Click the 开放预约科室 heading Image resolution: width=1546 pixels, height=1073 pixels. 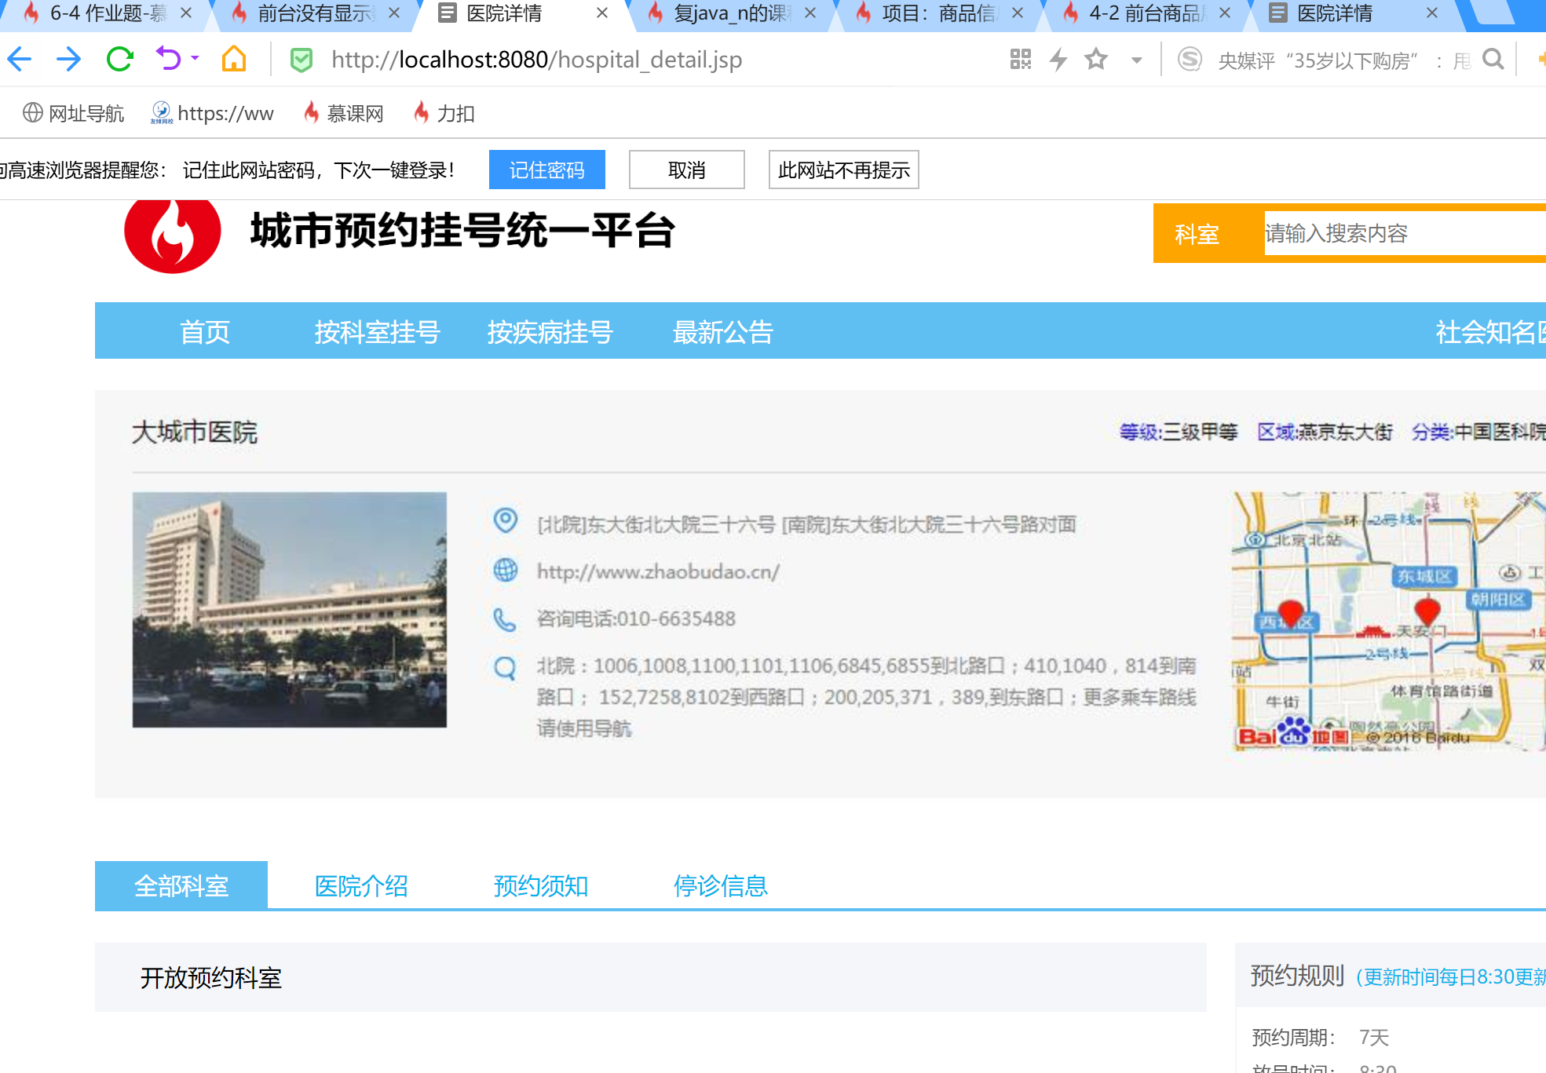211,977
